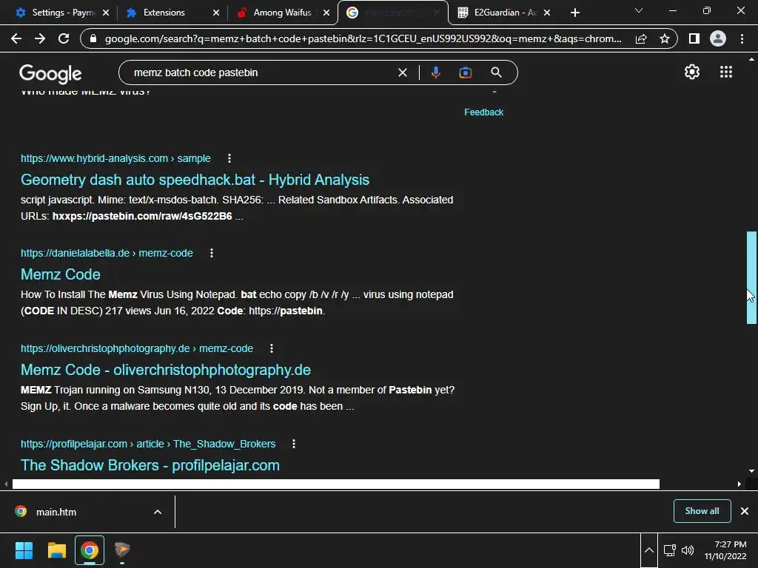The image size is (758, 568).
Task: Expand the main.htm download options arrow
Action: (158, 512)
